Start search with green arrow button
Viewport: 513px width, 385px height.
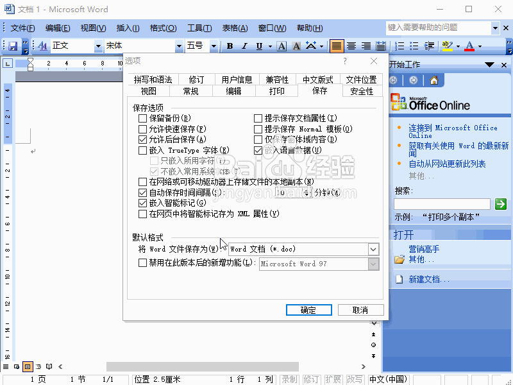(501, 204)
